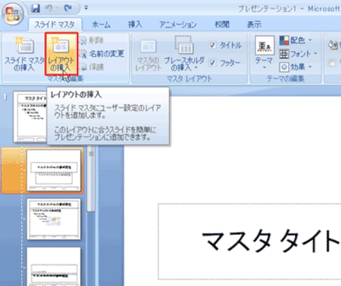This screenshot has width=341, height=286.
Task: Click the Redo arrow icon
Action: tap(65, 8)
